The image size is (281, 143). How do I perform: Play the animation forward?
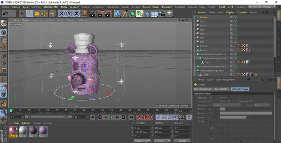pyautogui.click(x=112, y=117)
